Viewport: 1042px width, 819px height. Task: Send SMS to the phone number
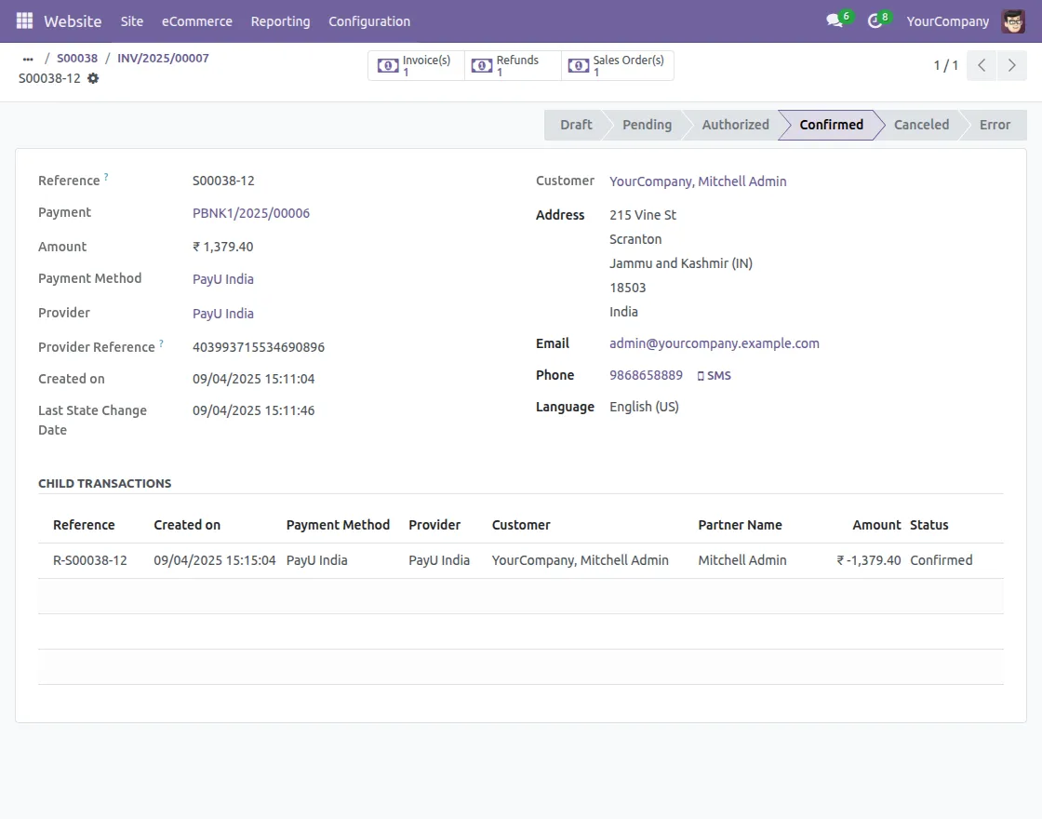[714, 376]
